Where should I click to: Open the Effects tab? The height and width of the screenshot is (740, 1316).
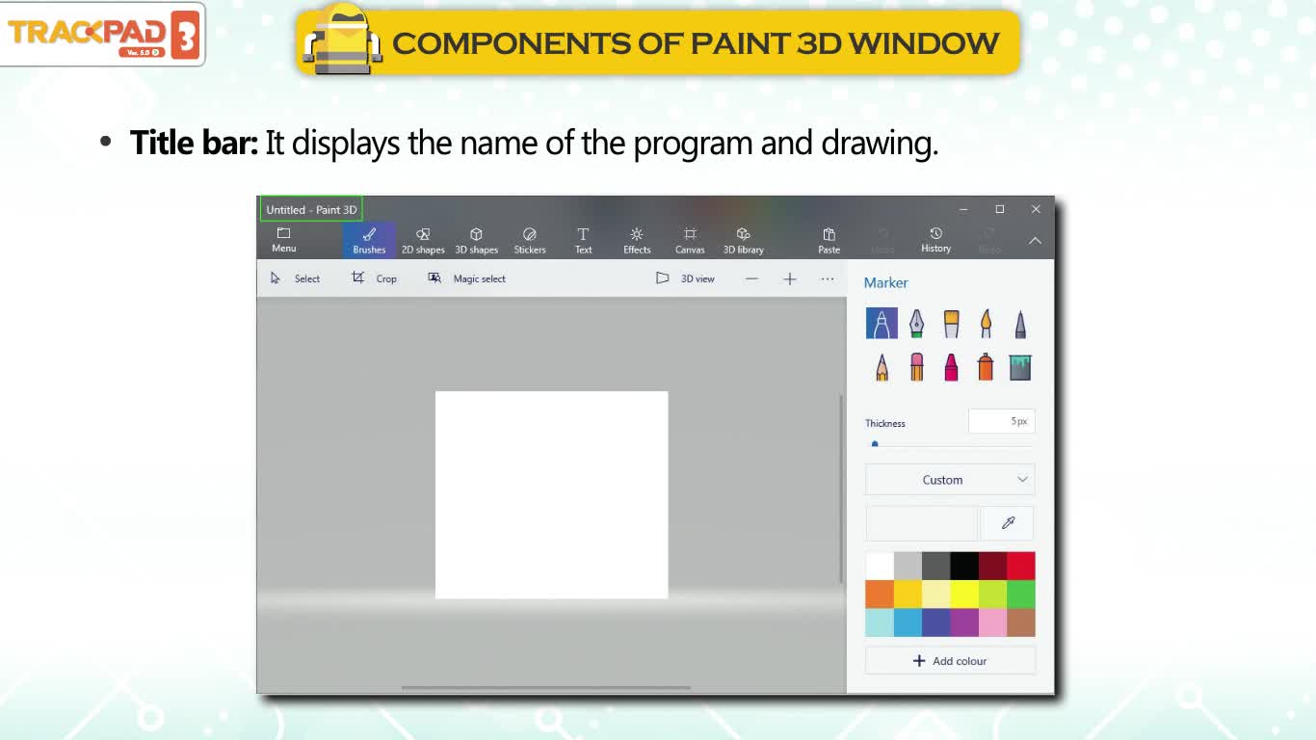point(637,240)
